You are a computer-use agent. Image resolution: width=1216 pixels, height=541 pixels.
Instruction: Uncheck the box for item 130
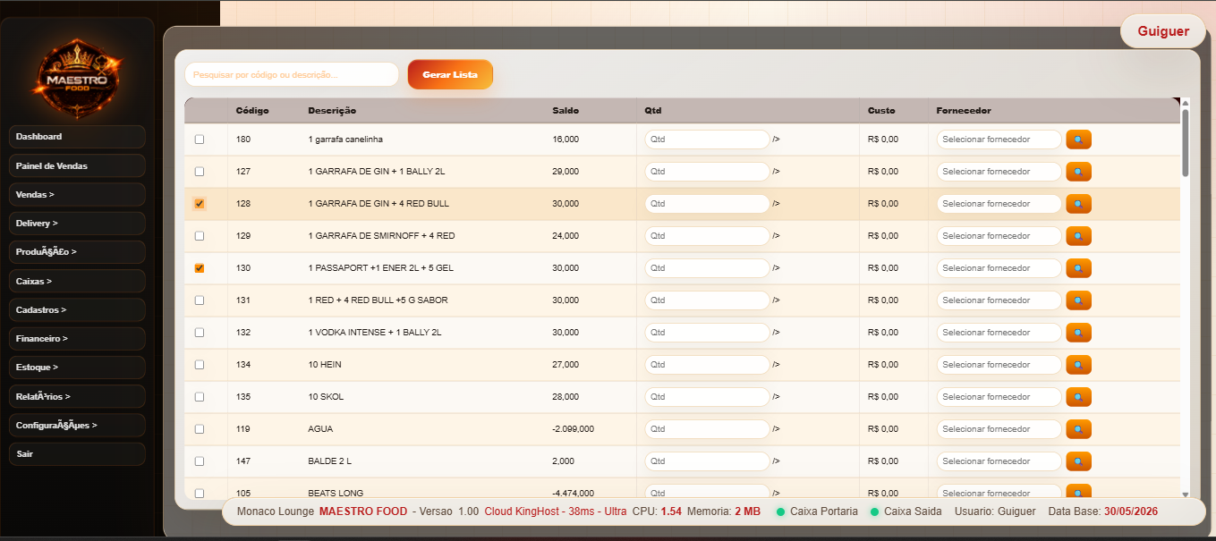click(x=200, y=268)
